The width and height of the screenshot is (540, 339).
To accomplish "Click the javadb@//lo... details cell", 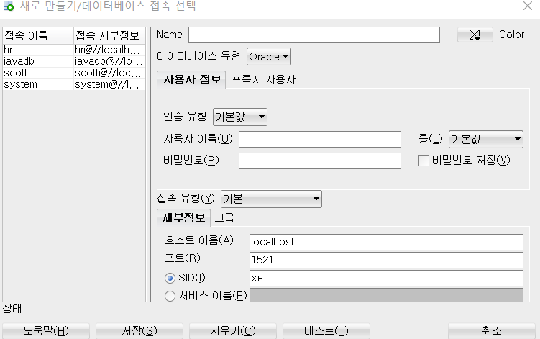I will pyautogui.click(x=109, y=61).
